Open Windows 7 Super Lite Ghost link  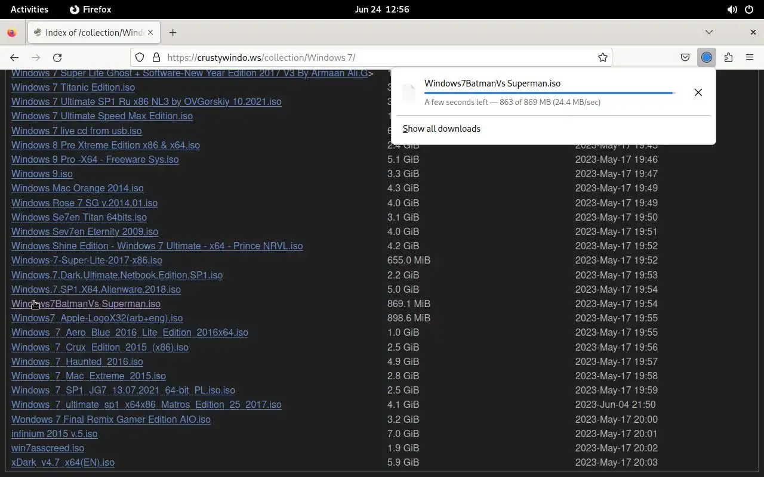click(190, 73)
